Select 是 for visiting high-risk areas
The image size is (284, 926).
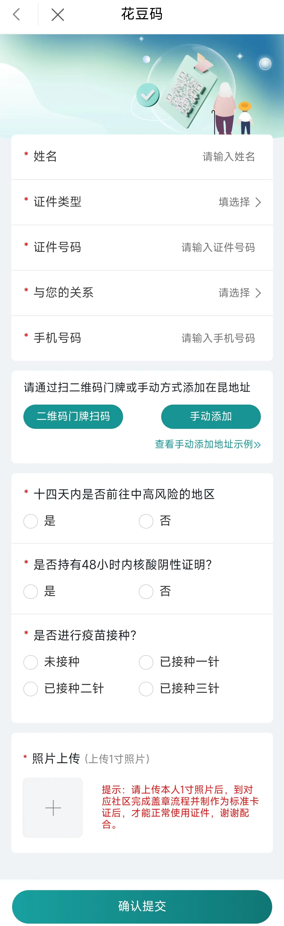click(31, 521)
